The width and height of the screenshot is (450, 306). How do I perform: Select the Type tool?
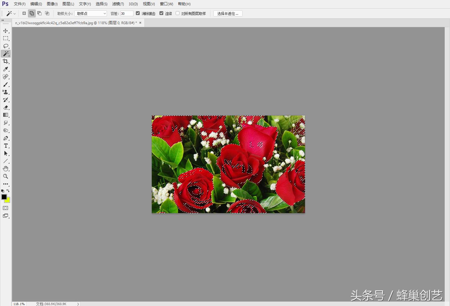6,146
